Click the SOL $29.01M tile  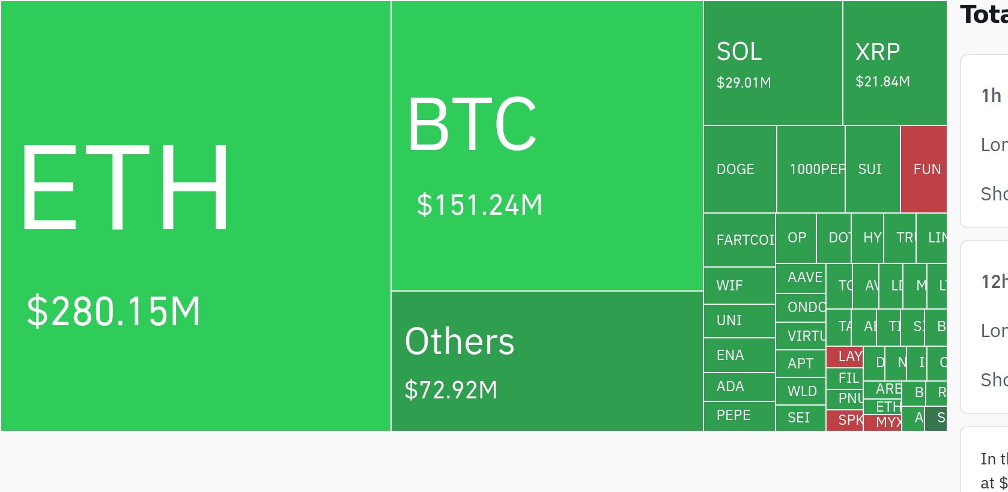[773, 63]
